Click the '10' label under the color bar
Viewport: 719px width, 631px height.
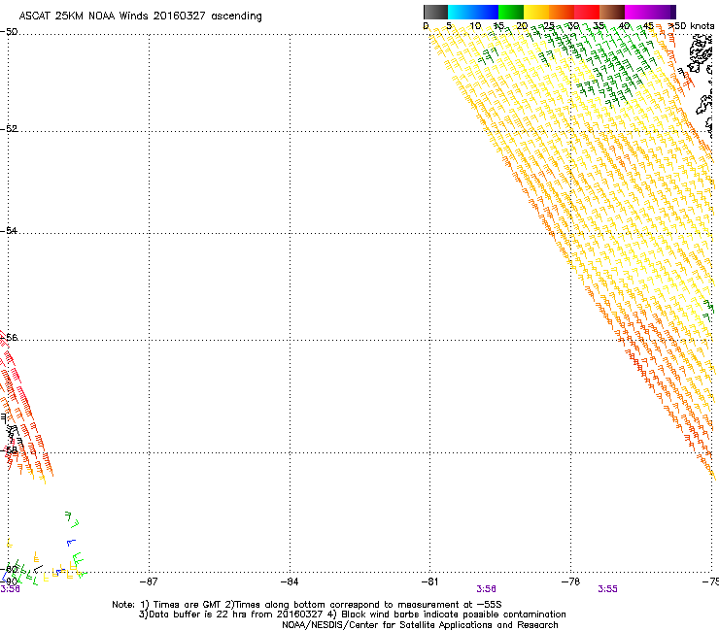pos(475,25)
